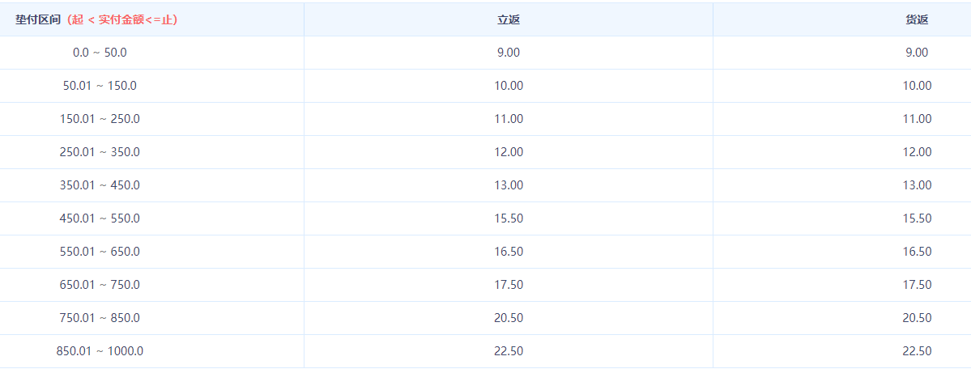Click 货返 value 10.00

[917, 86]
